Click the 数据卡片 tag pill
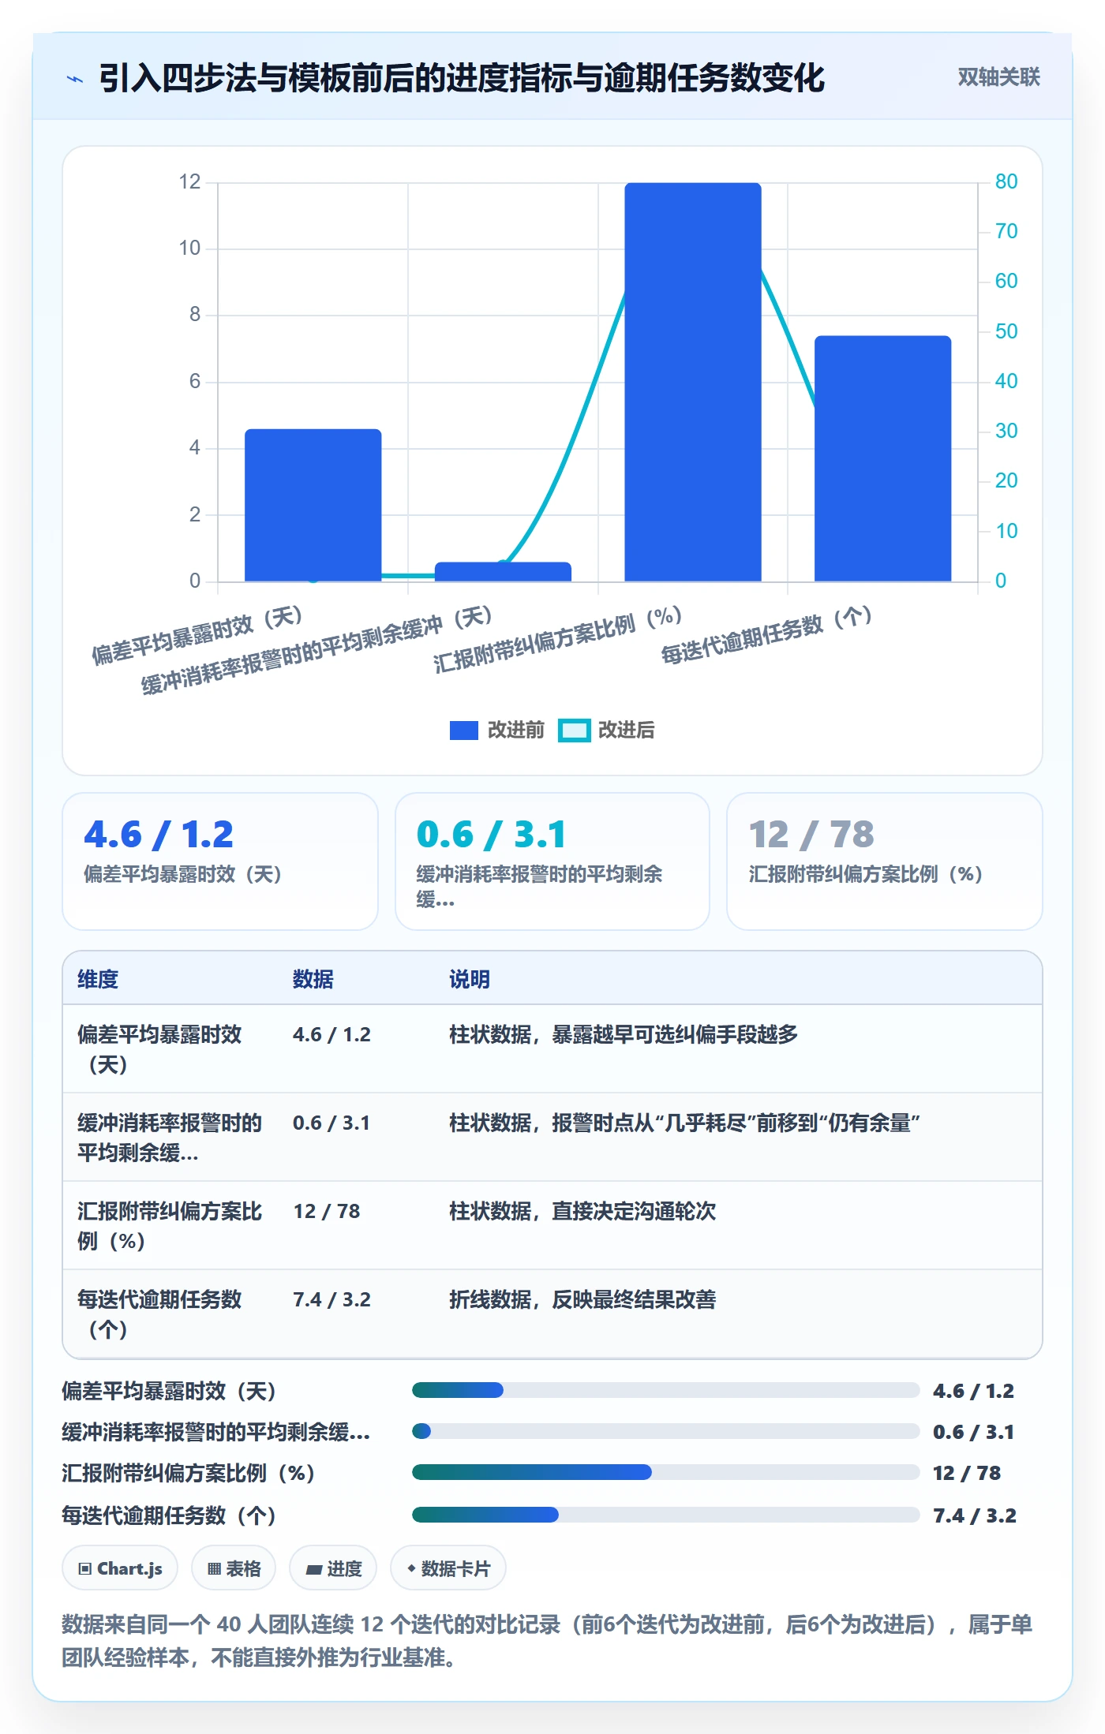 coord(448,1568)
